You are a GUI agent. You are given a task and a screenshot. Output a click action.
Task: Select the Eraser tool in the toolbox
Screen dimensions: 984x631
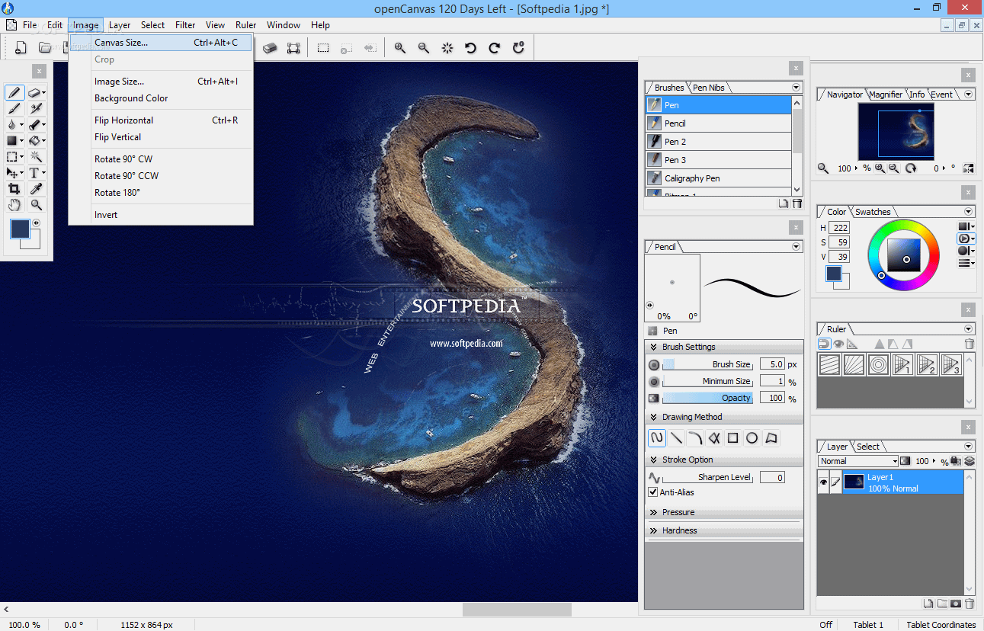point(36,92)
